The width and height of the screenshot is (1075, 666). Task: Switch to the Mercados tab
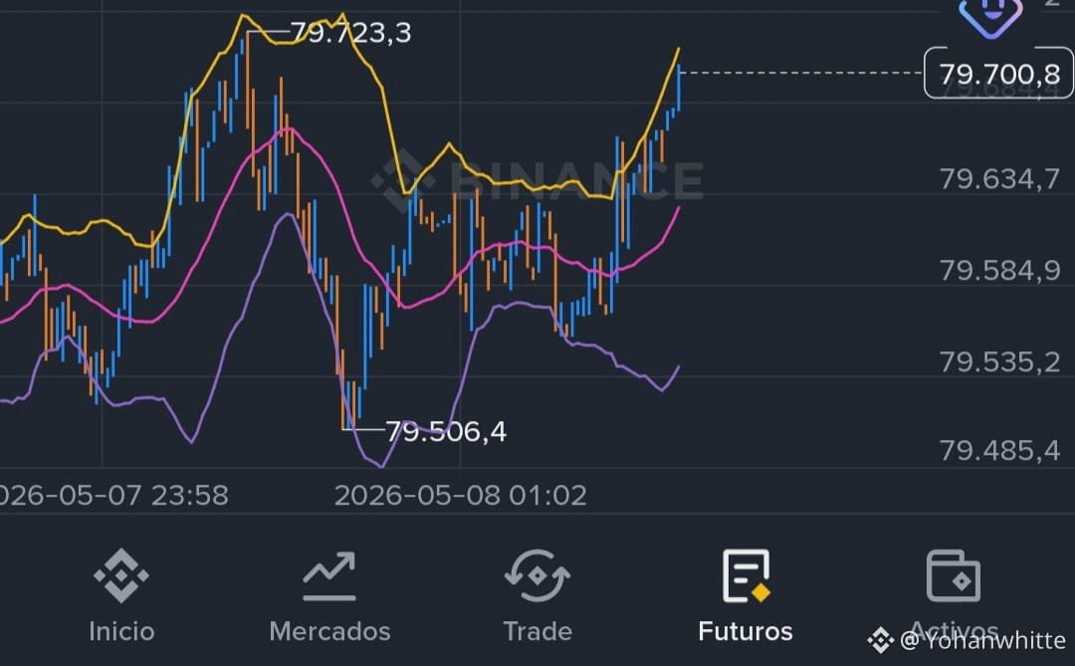[x=329, y=596]
